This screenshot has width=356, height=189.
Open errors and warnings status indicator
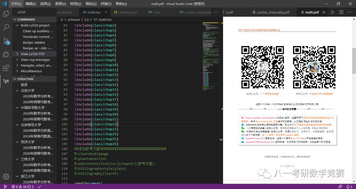[x=23, y=187]
